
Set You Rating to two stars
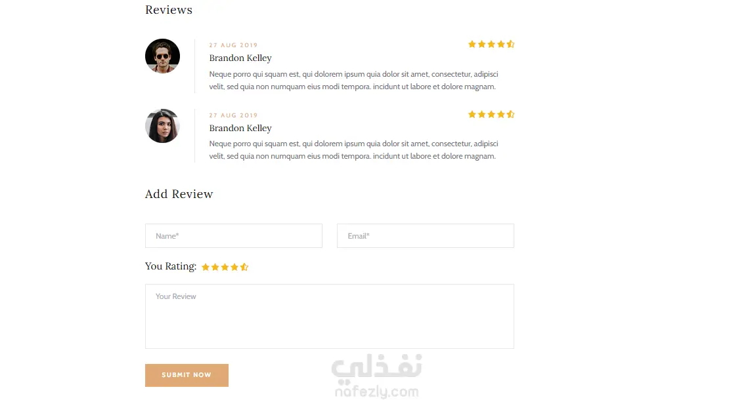215,267
